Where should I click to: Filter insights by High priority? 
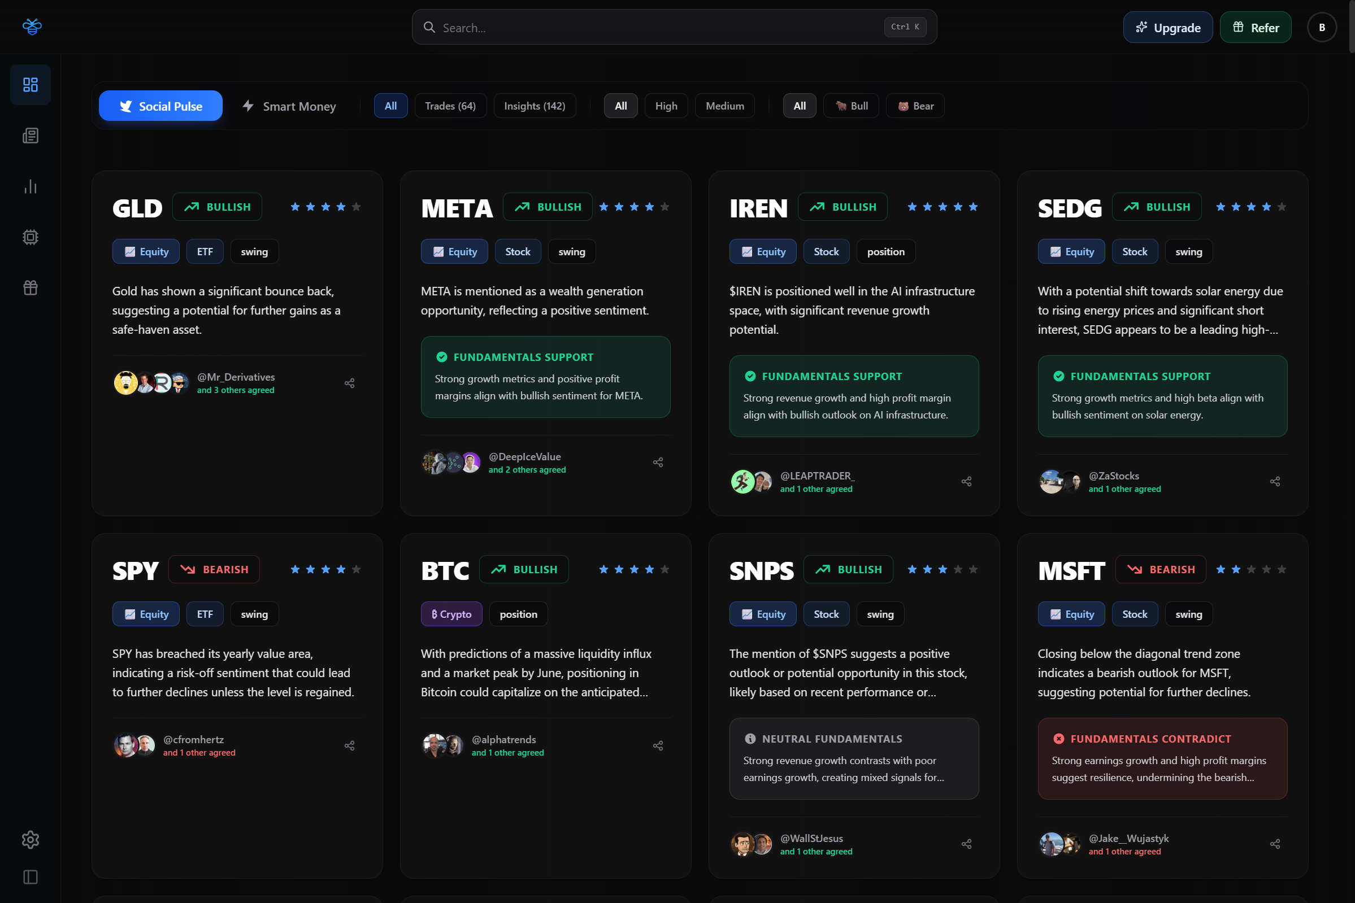point(666,106)
